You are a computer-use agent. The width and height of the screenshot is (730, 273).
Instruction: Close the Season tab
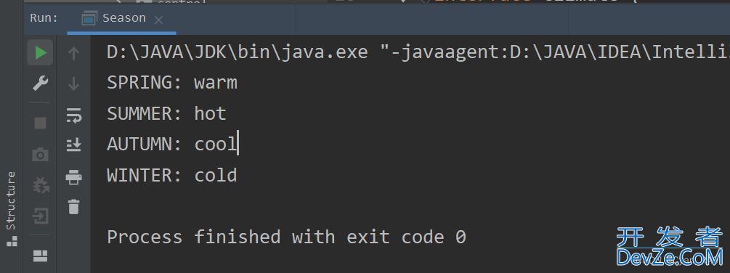[x=158, y=20]
